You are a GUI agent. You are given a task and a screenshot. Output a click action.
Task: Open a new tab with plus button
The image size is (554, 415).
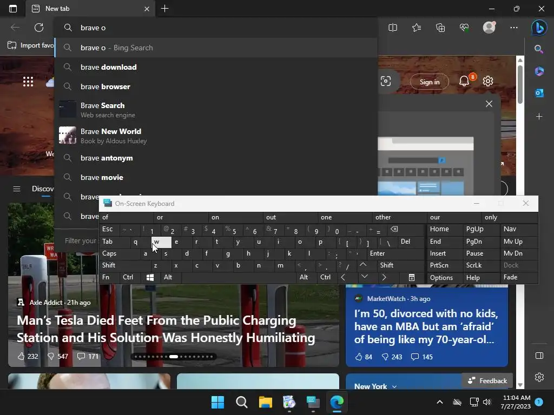coord(164,9)
